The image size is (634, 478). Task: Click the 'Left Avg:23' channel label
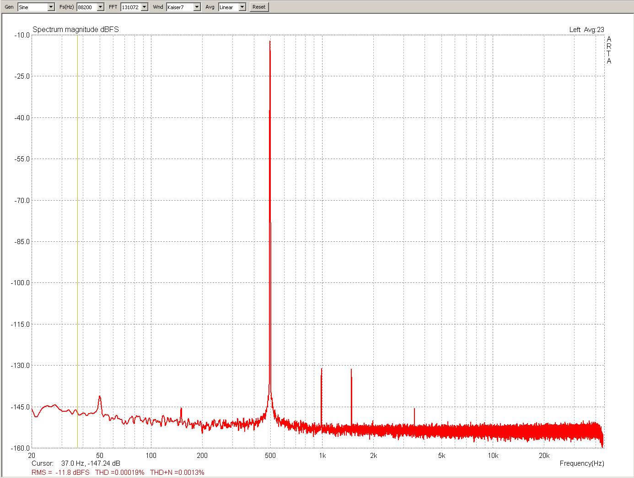(x=586, y=30)
